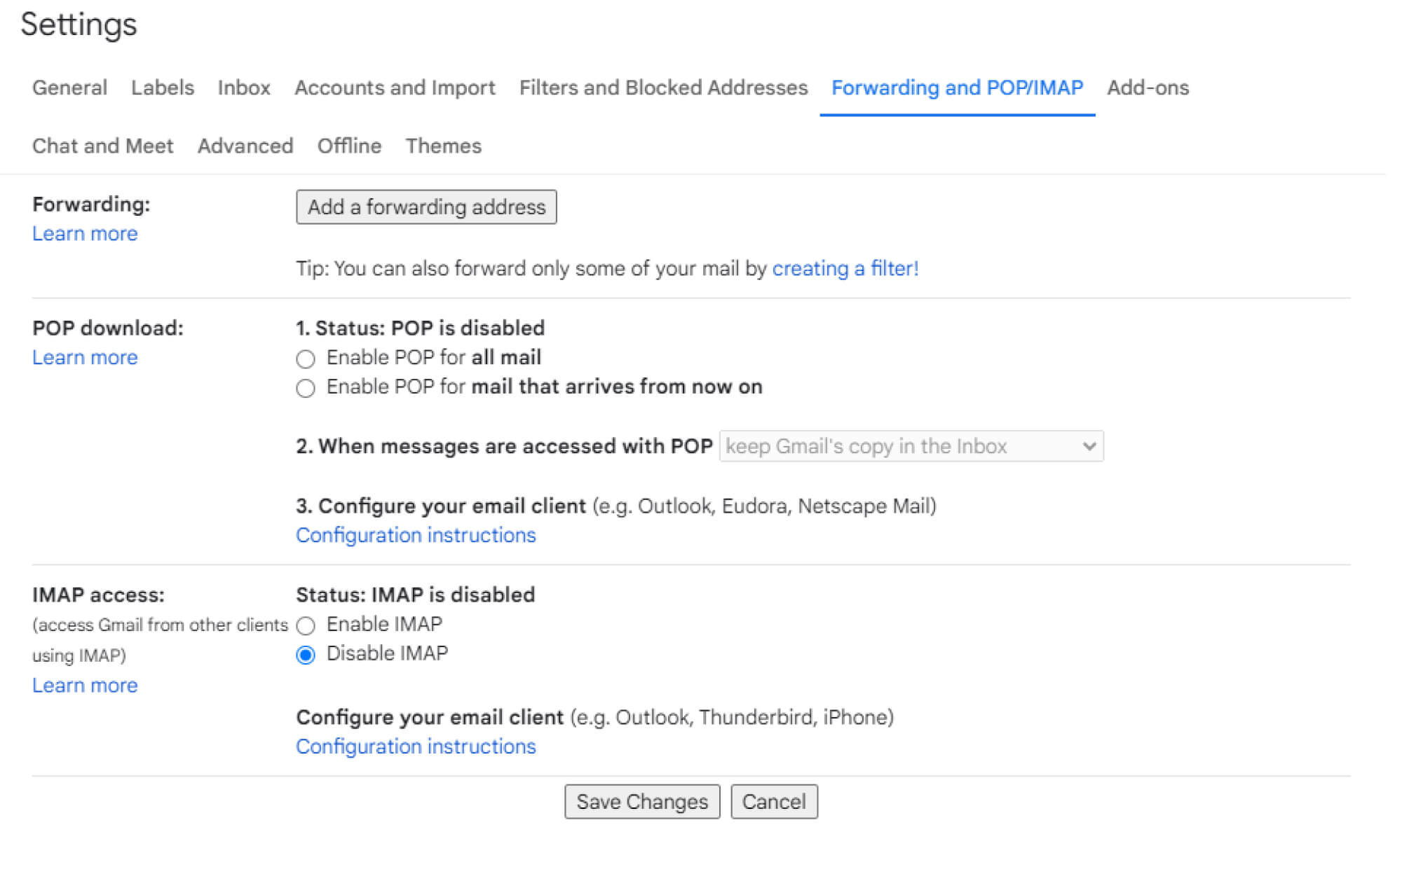Save the changed settings

(641, 801)
